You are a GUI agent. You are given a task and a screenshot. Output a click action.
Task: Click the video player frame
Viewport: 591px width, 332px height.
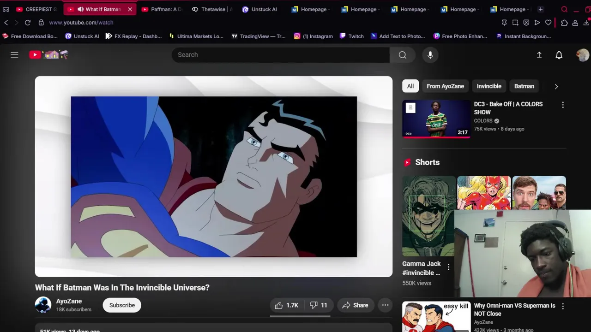tap(214, 177)
